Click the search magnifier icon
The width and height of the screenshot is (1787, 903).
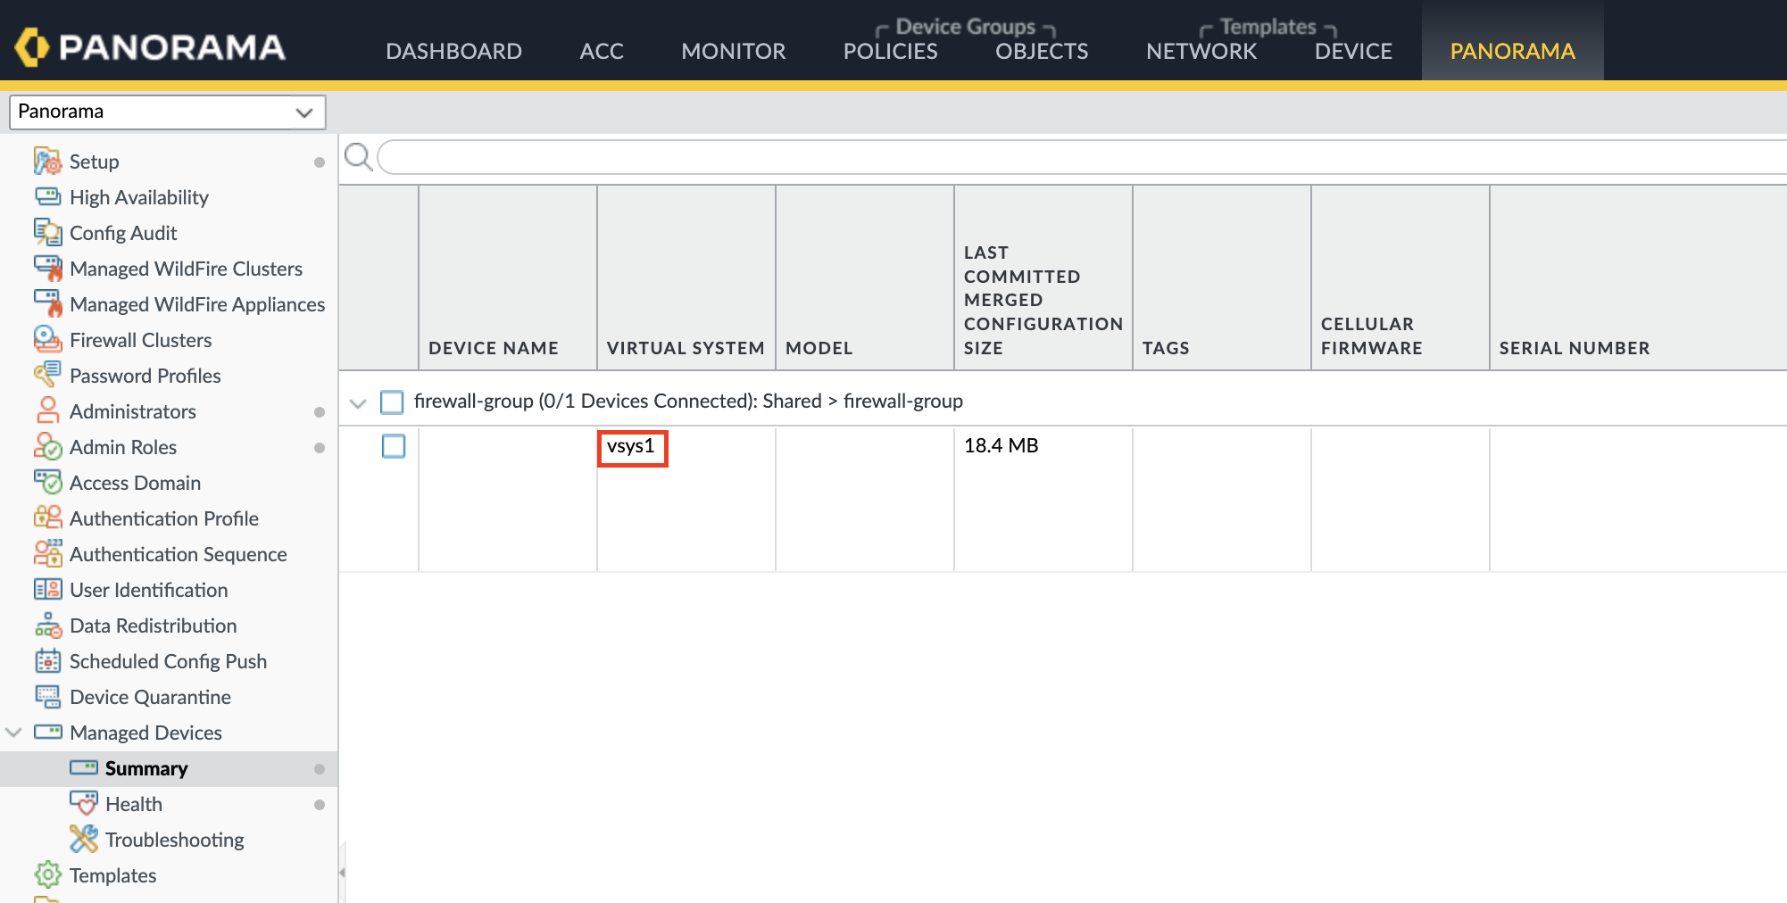tap(358, 157)
